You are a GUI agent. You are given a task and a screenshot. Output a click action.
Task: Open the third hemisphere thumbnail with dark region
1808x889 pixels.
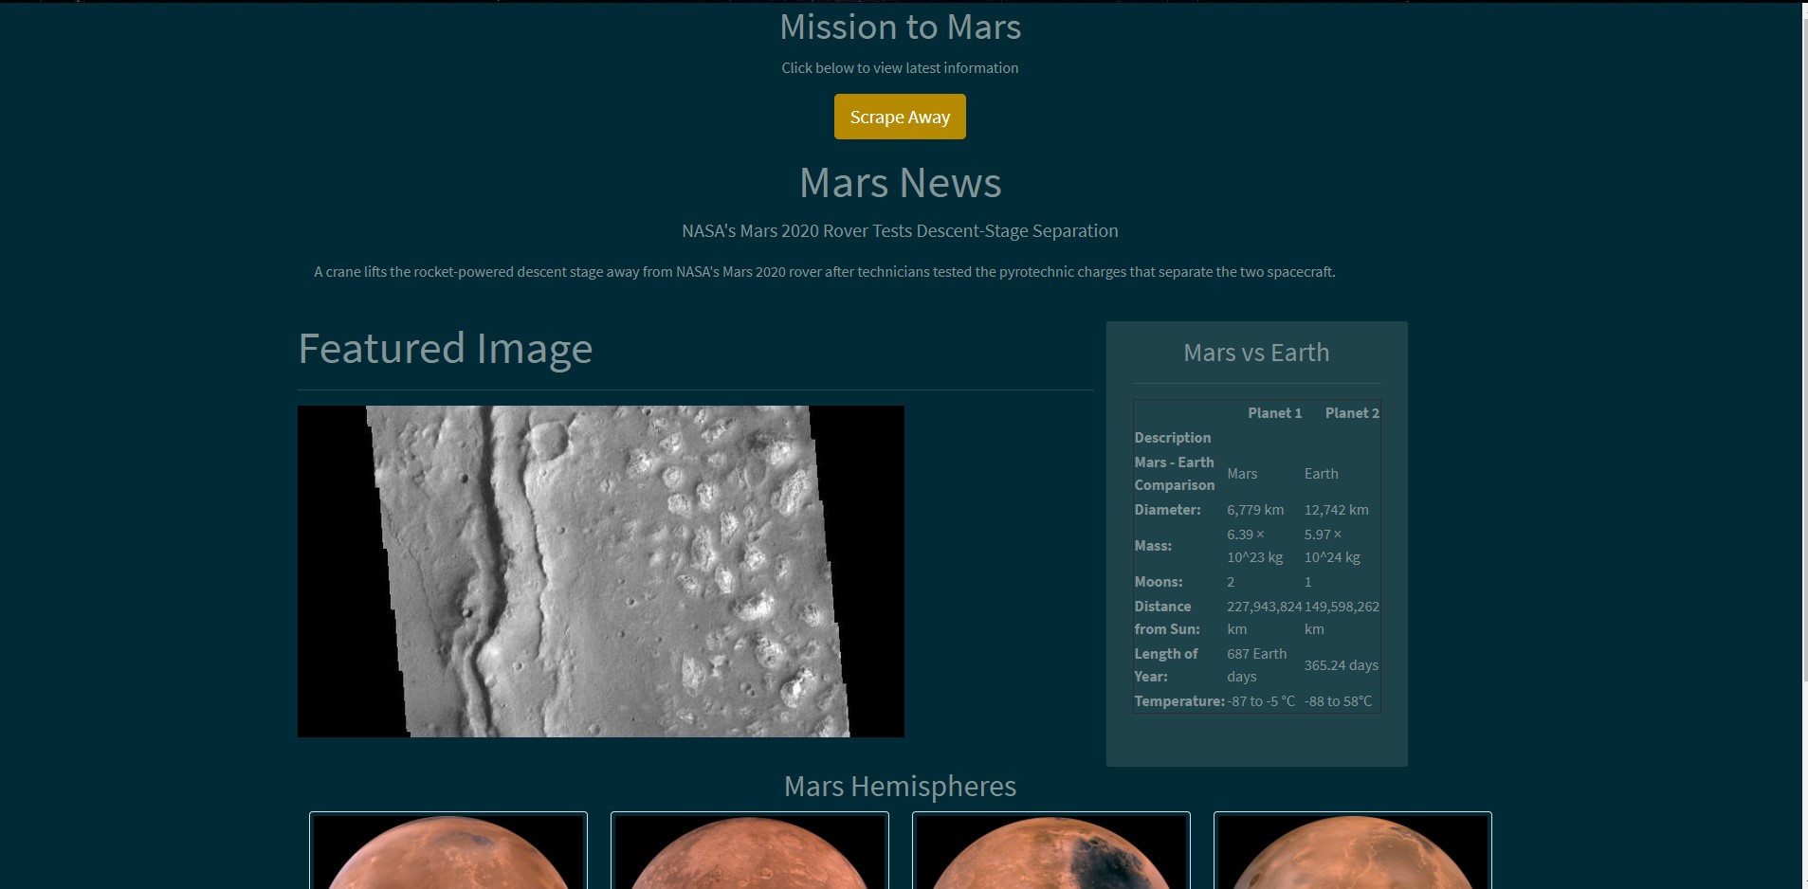[1051, 851]
